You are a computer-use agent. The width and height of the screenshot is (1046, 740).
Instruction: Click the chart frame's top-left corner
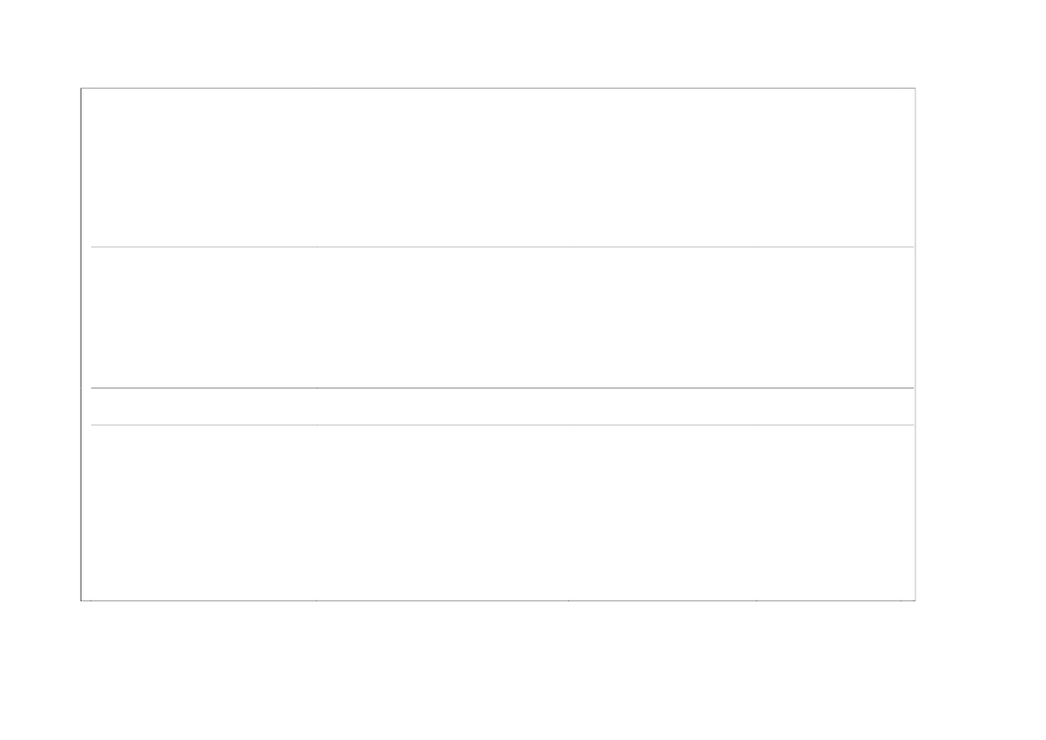pyautogui.click(x=81, y=88)
